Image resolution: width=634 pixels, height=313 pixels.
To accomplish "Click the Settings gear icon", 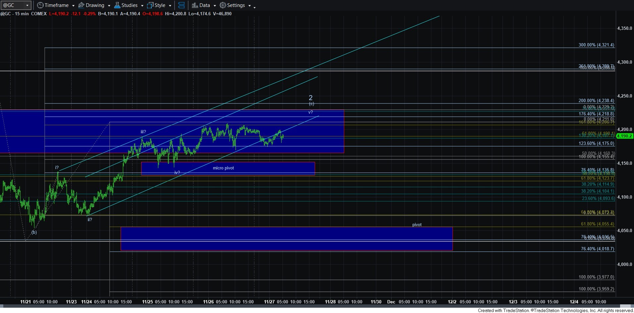I will point(223,5).
